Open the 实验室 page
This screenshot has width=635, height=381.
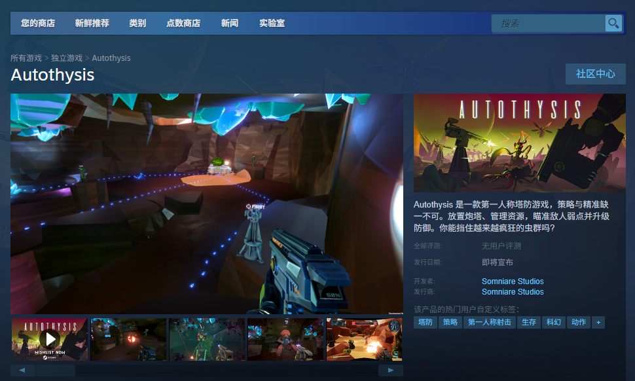click(x=272, y=24)
